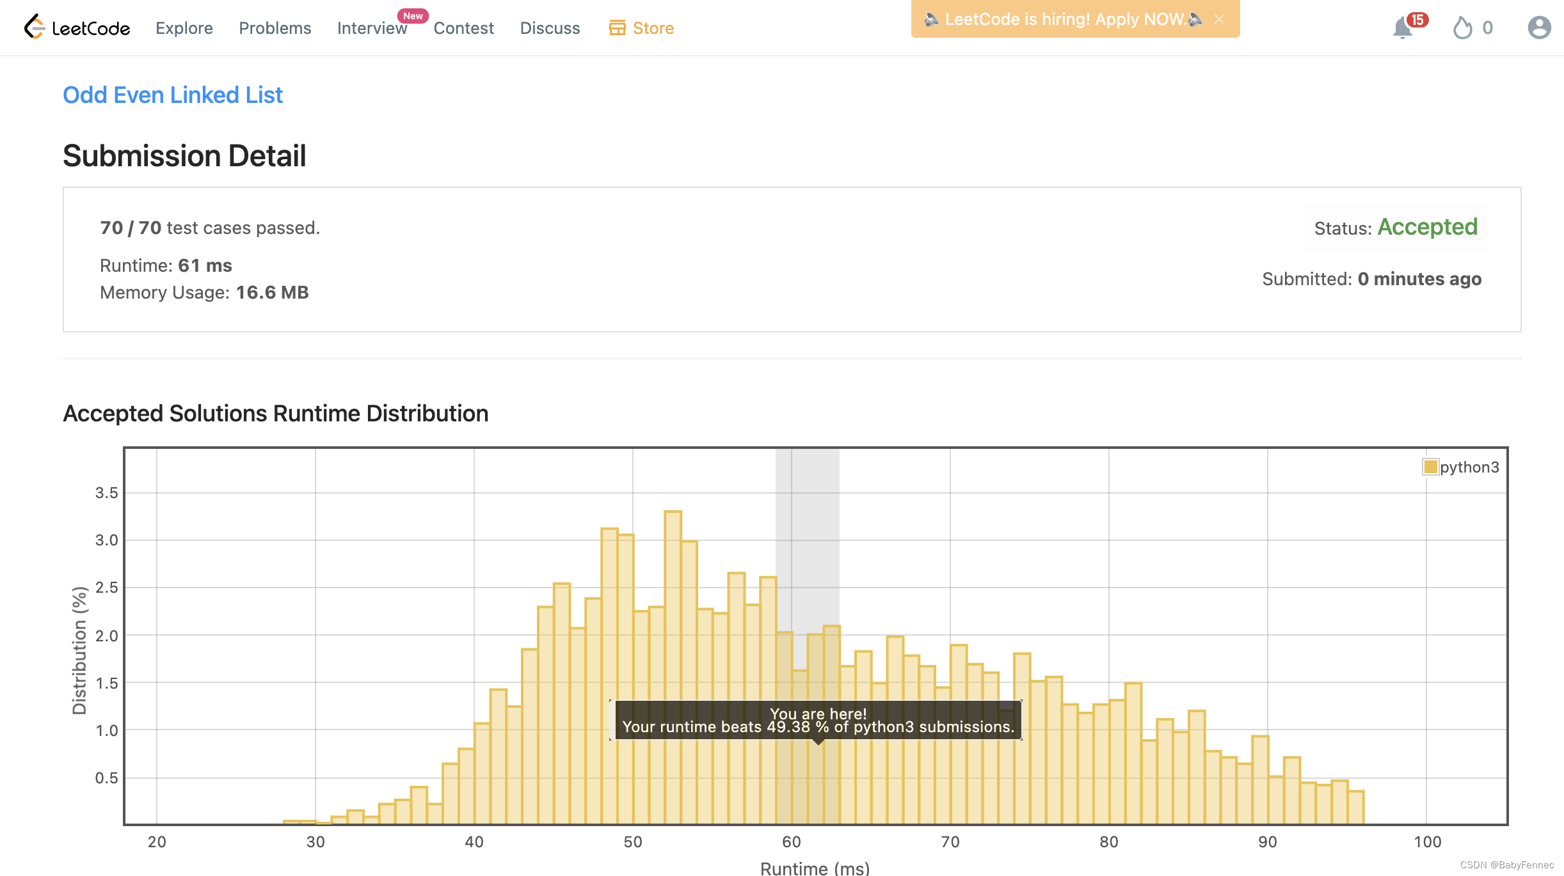
Task: Click the LeetCode is hiring banner
Action: [x=1065, y=19]
